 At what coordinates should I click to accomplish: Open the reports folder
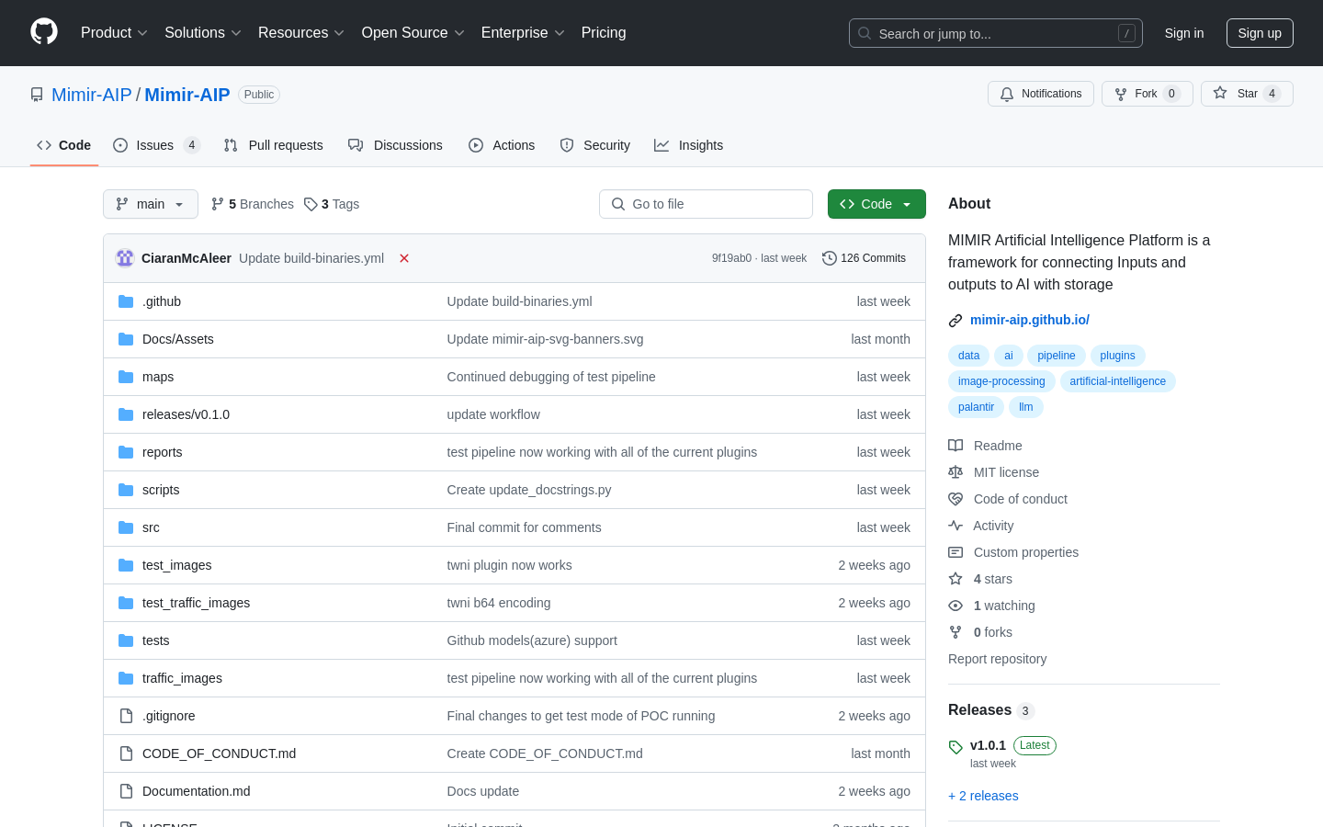tap(163, 452)
